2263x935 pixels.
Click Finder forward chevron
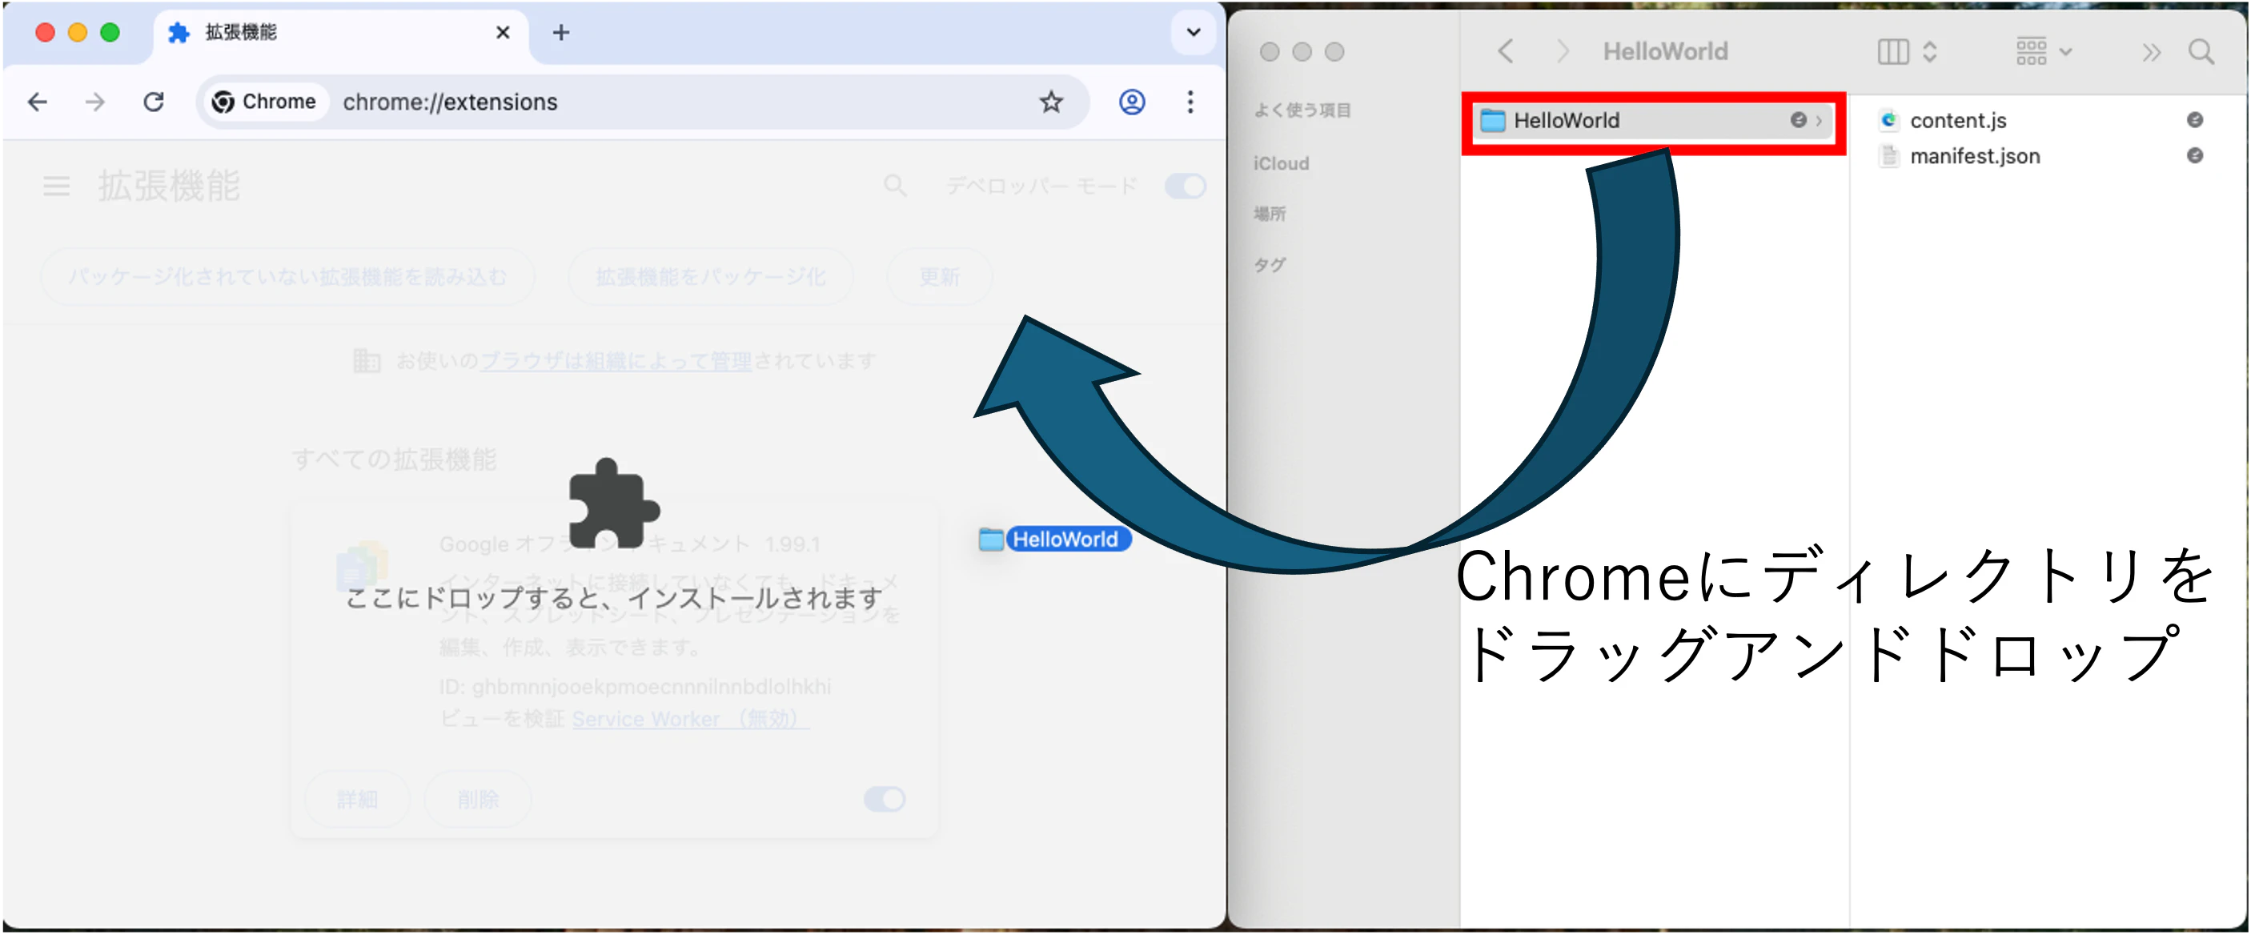pos(1562,51)
